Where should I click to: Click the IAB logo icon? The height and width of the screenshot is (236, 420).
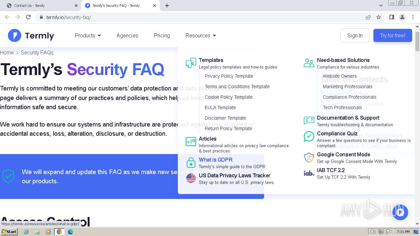tap(309, 173)
